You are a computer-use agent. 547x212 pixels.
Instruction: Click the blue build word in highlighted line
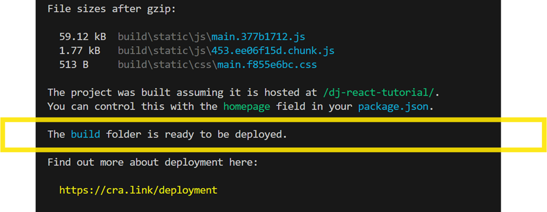(x=85, y=134)
